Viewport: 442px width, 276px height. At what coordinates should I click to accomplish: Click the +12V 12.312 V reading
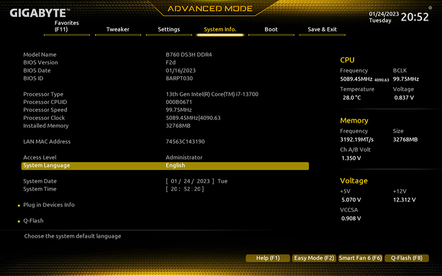coord(404,200)
